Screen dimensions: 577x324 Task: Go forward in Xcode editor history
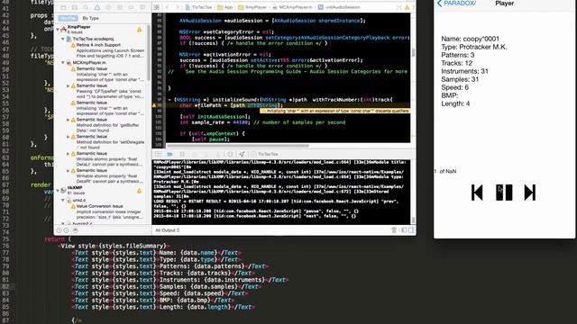pyautogui.click(x=178, y=7)
